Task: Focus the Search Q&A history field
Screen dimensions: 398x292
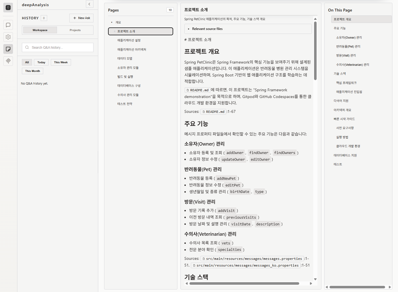Action: (x=58, y=47)
